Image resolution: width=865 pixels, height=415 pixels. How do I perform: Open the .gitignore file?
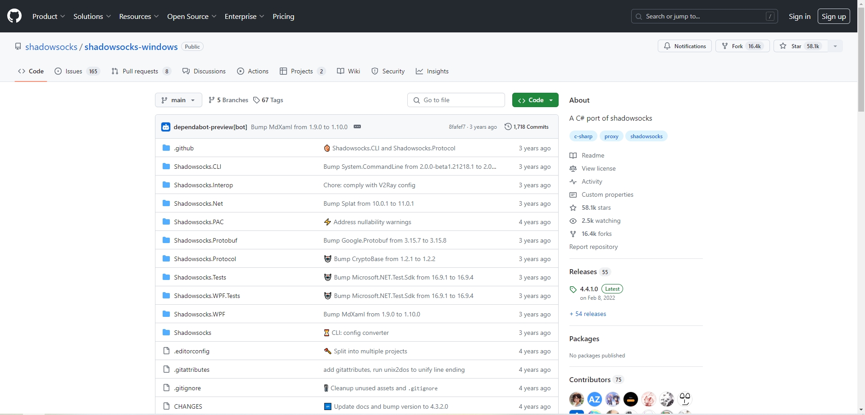click(x=187, y=388)
